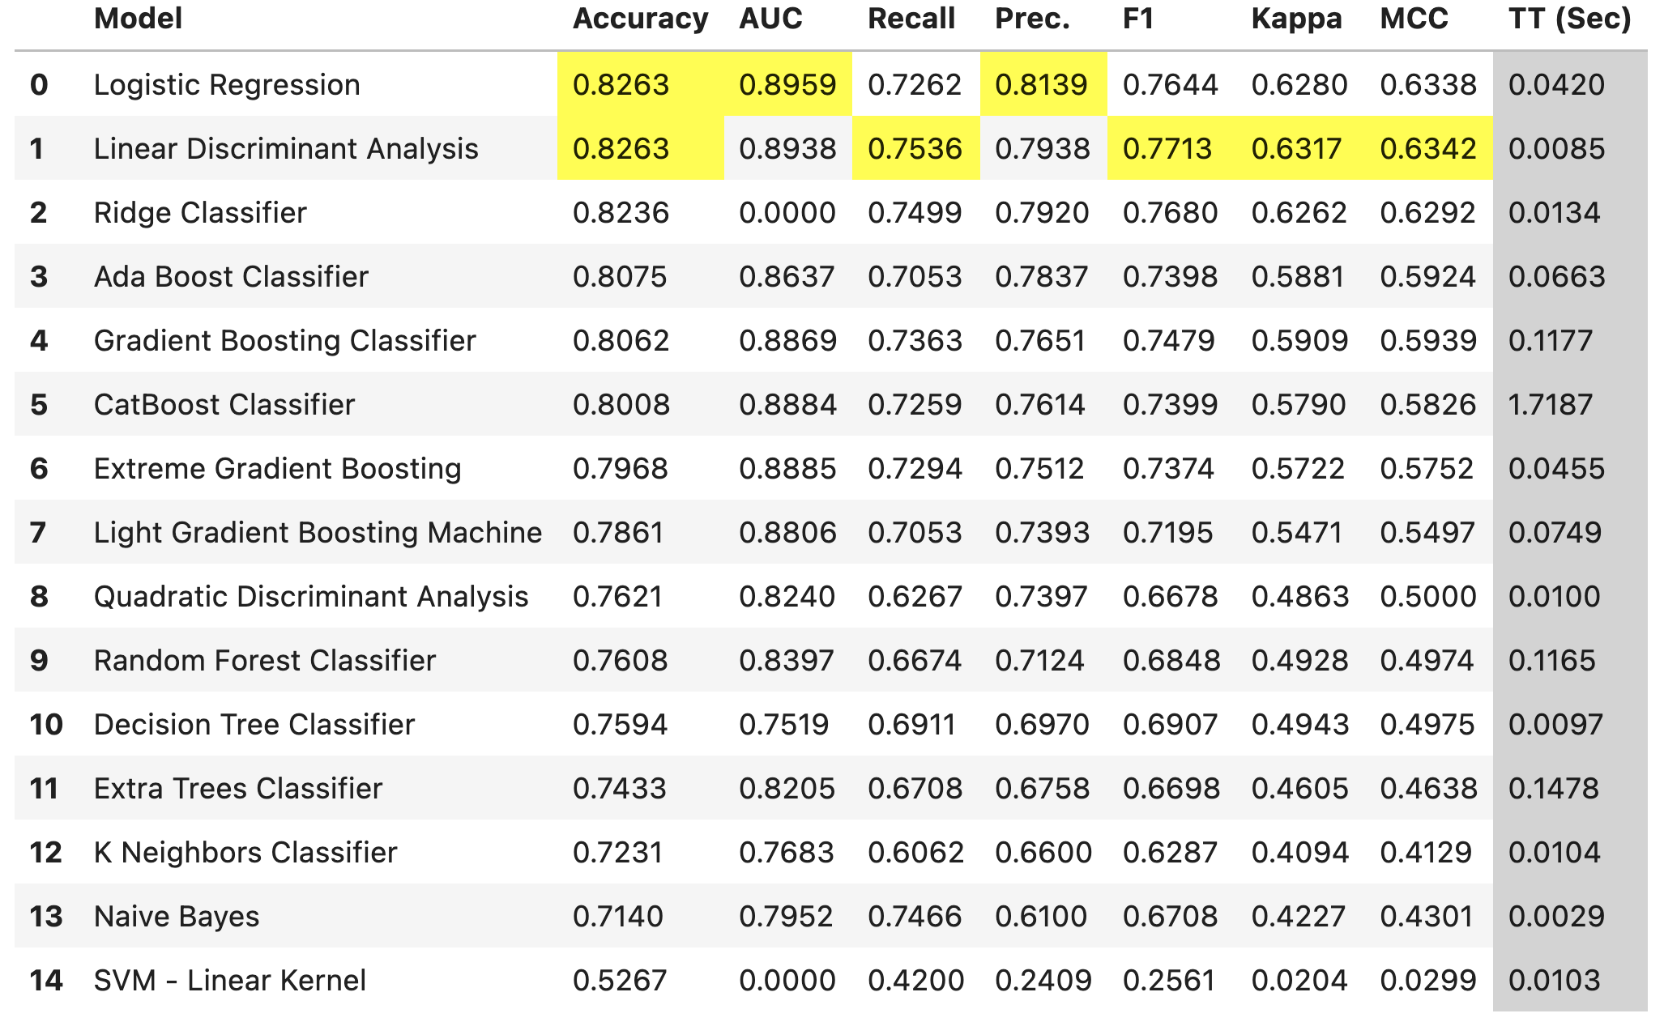Click highlighted Logistic Regression accuracy 0.8263
Image resolution: width=1664 pixels, height=1022 pixels.
621,85
